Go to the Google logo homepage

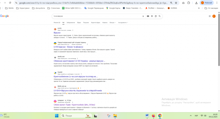[x=4, y=16]
